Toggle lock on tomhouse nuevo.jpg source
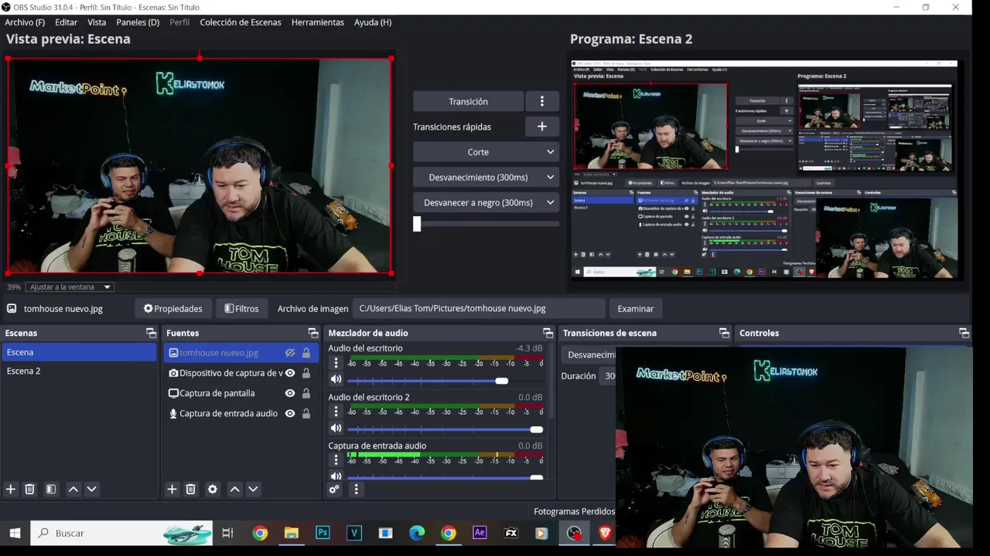This screenshot has width=990, height=556. click(x=306, y=353)
